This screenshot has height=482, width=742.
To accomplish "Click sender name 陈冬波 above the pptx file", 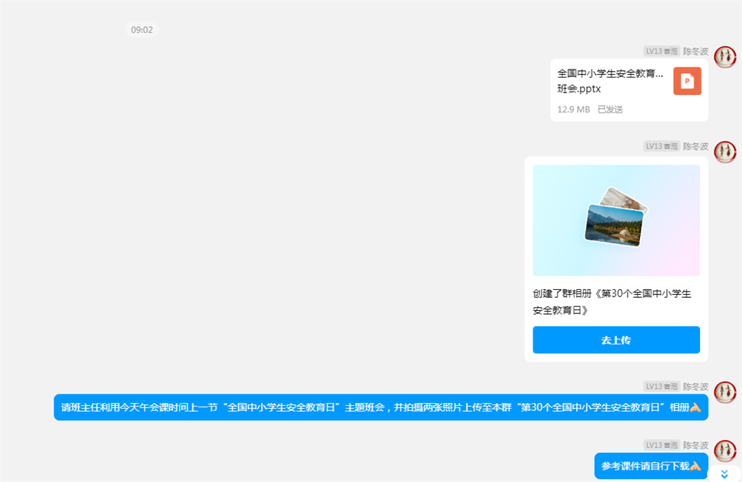I will click(x=696, y=51).
